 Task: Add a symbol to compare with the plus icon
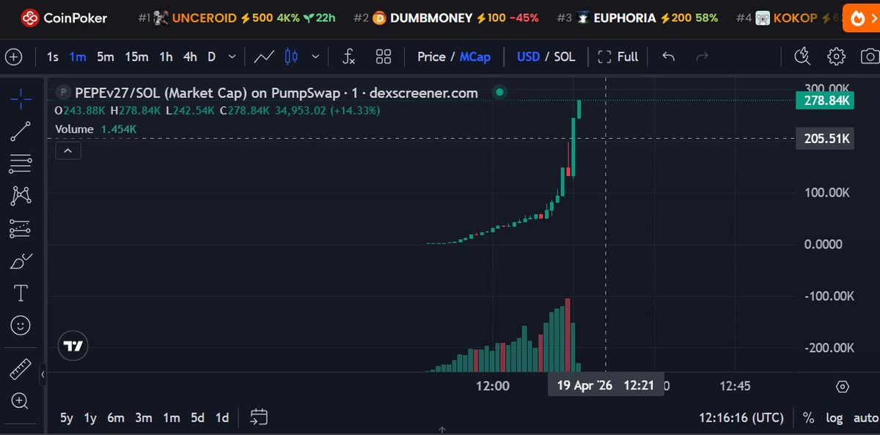point(14,56)
